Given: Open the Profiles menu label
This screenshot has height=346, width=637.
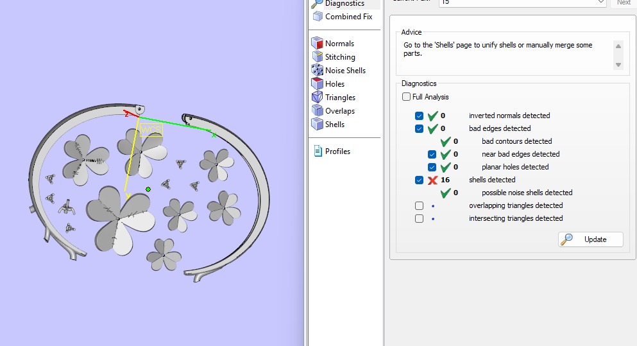Looking at the screenshot, I should click(337, 151).
